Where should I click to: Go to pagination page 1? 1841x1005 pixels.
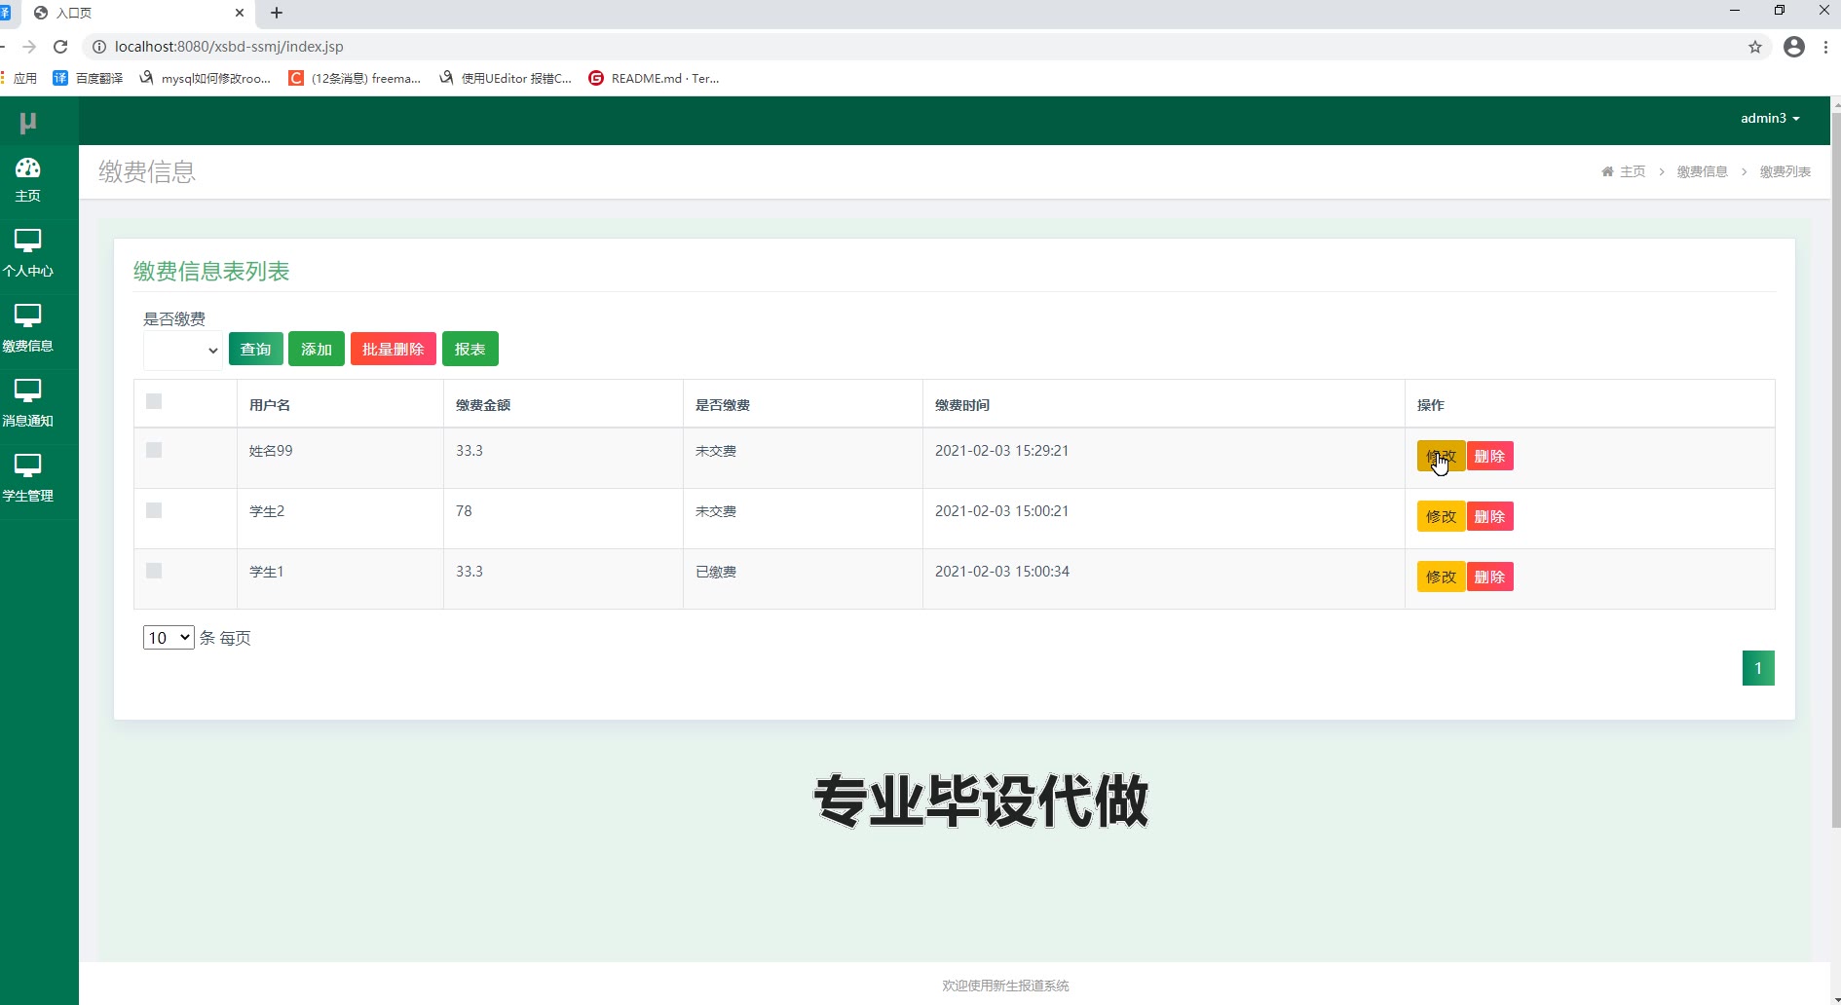[1758, 668]
